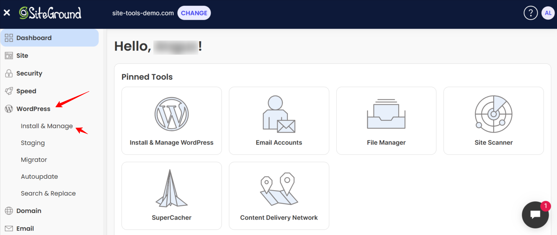Open Install & Manage submenu item
Viewport: 557px width, 235px height.
pyautogui.click(x=47, y=126)
